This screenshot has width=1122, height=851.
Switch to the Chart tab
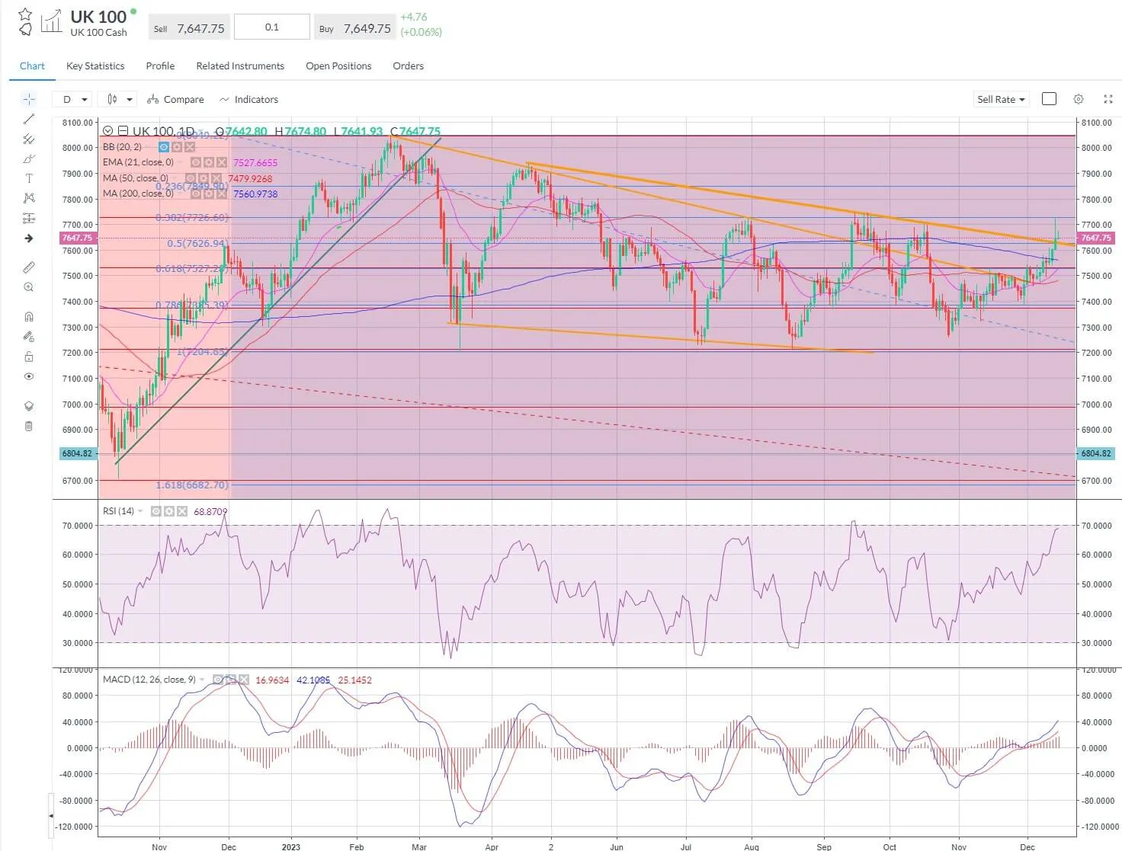click(32, 66)
